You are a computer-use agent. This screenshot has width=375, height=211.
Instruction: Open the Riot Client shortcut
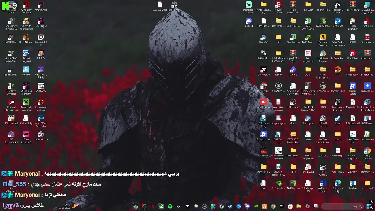353,55
